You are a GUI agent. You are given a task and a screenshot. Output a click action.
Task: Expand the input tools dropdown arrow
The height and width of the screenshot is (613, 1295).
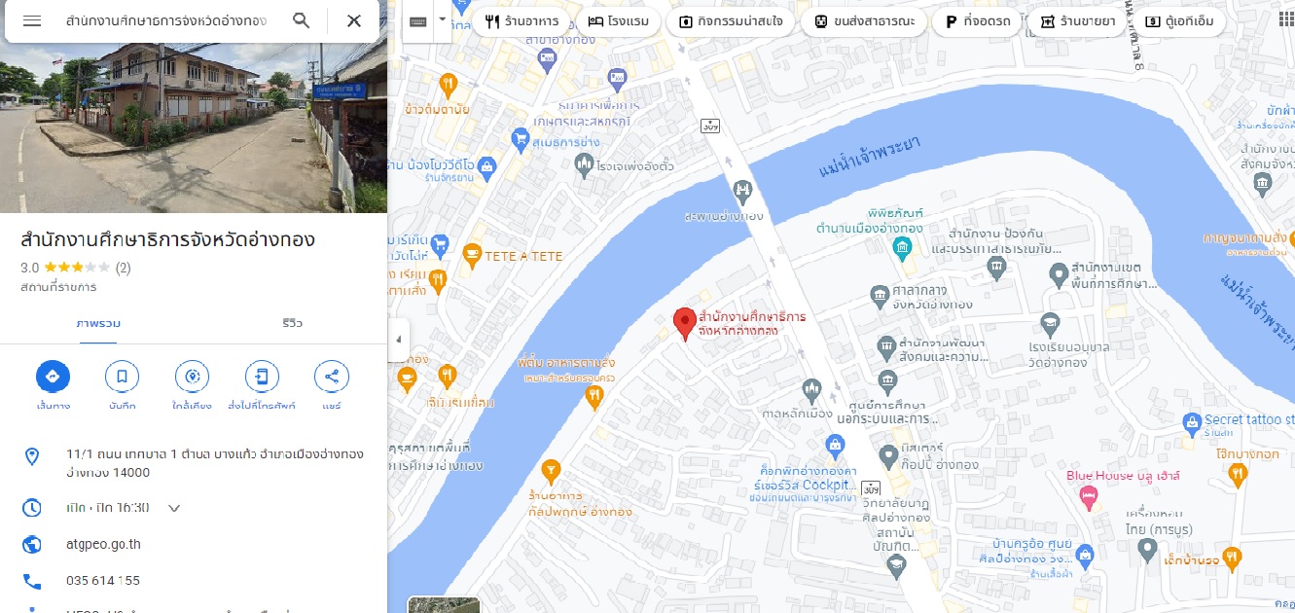pos(443,19)
